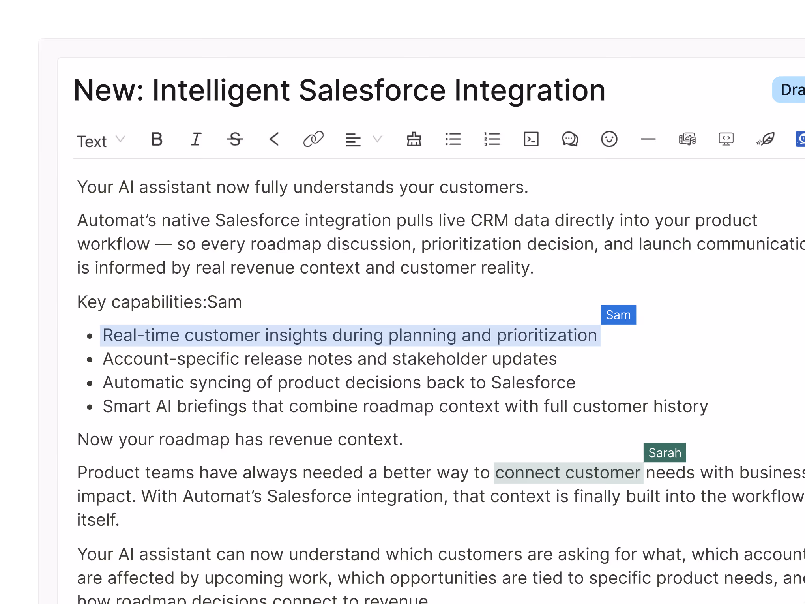
Task: Click the paragraph starting Automat's native Salesforce integration
Action: (441, 244)
